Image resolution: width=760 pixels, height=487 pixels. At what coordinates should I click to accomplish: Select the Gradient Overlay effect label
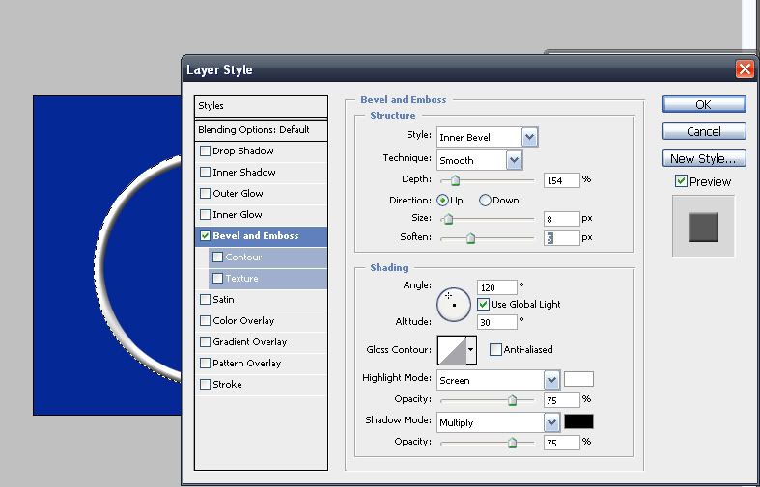pos(249,341)
